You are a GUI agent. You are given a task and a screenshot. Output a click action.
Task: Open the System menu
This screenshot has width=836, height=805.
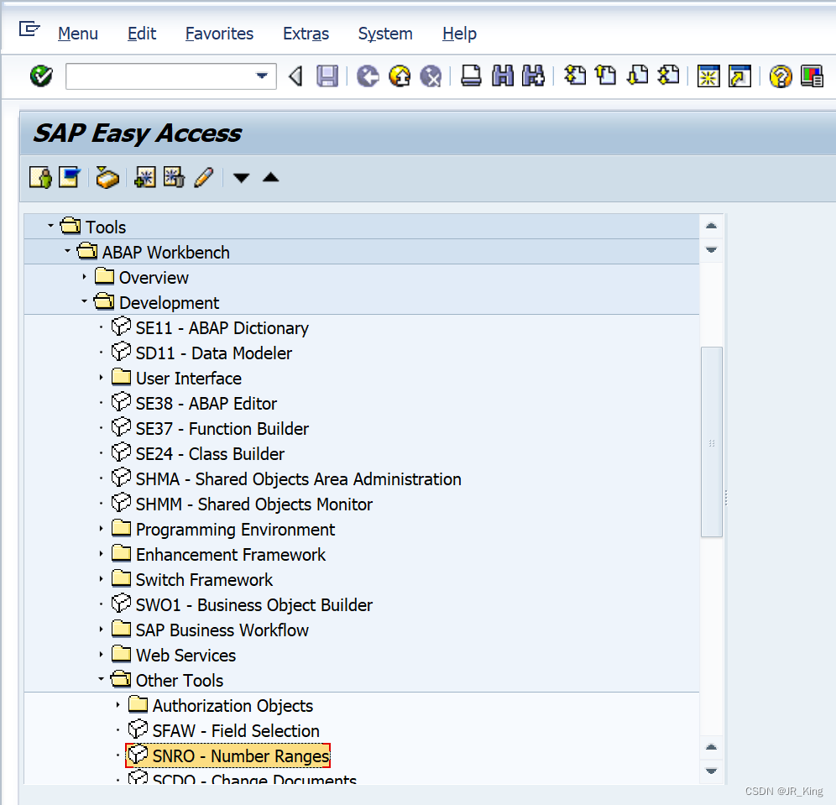click(385, 34)
